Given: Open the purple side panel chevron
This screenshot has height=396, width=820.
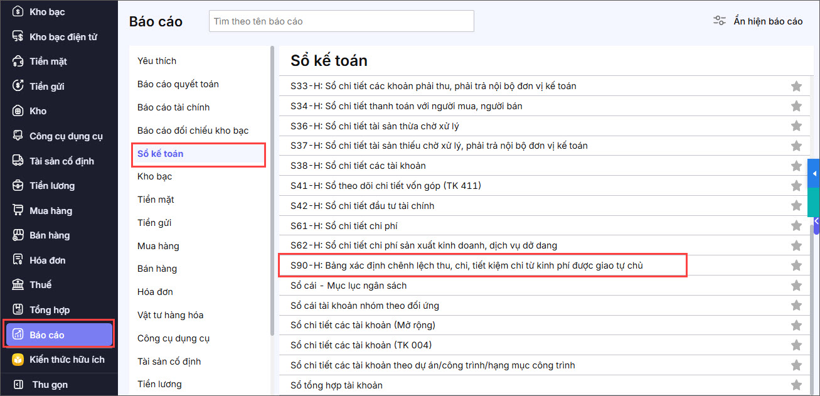Looking at the screenshot, I should click(x=816, y=221).
